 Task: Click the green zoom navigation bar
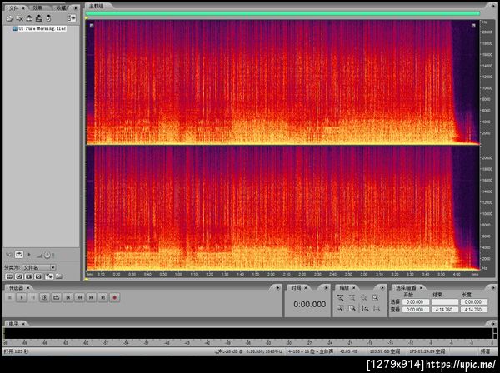tap(282, 13)
